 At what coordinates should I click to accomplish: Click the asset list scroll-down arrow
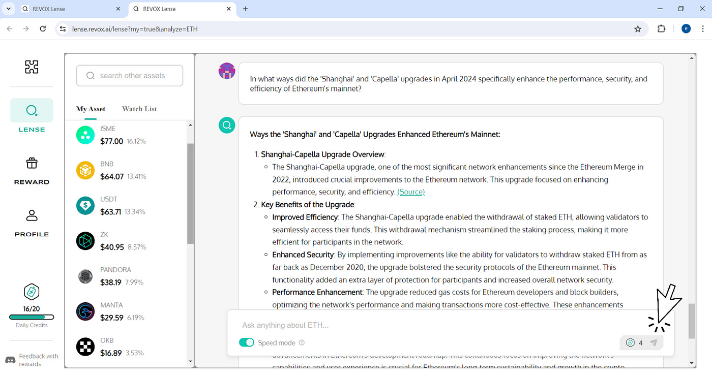click(x=190, y=362)
